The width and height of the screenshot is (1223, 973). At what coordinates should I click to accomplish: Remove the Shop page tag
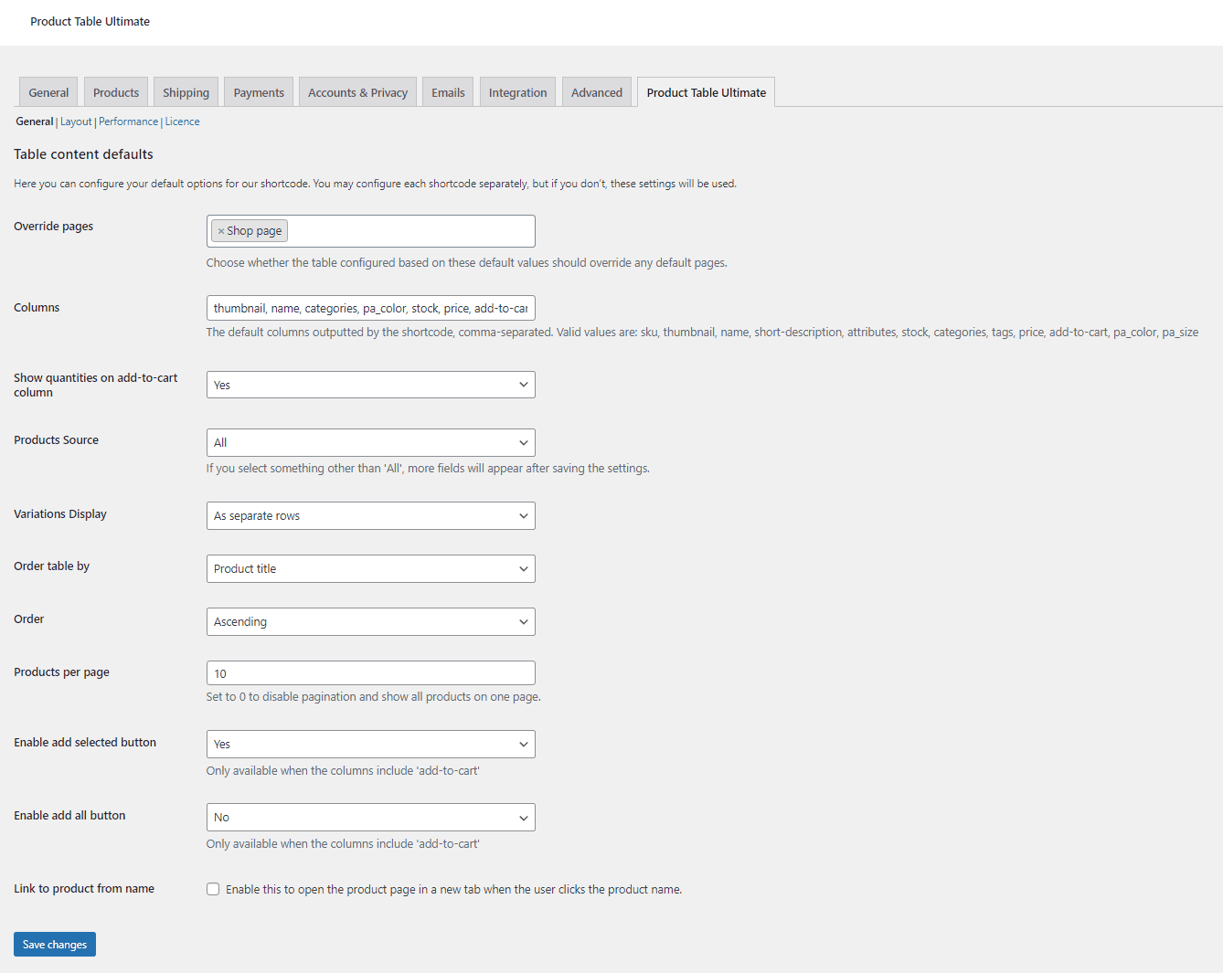click(221, 231)
